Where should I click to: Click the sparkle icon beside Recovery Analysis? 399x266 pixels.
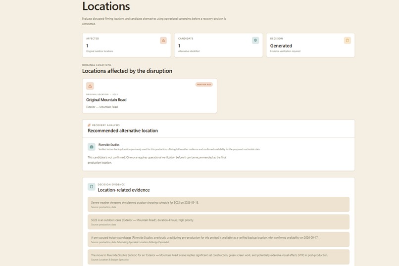click(x=89, y=125)
